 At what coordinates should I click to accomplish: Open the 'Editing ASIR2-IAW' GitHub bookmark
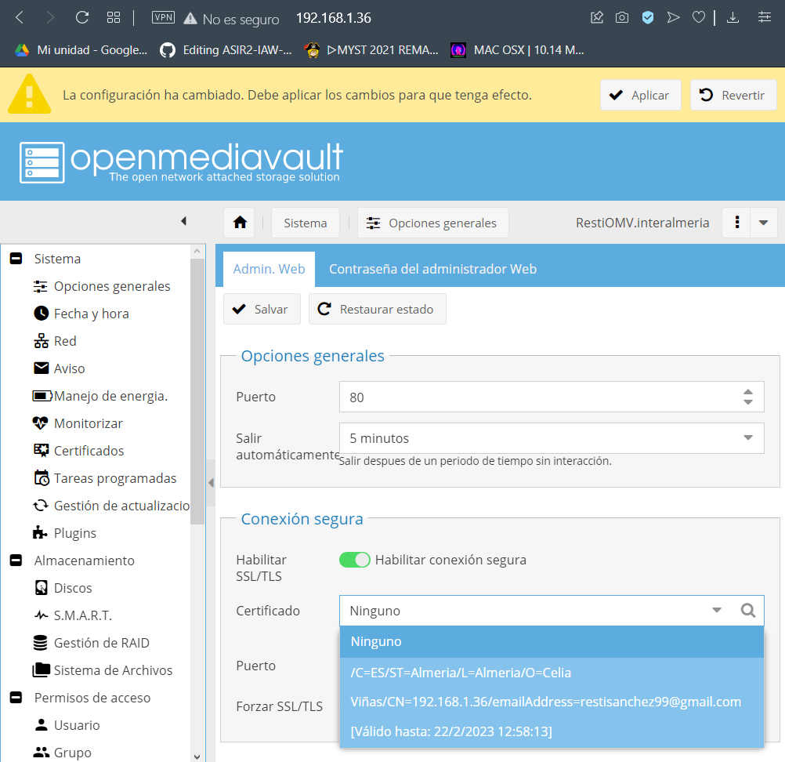click(x=226, y=50)
